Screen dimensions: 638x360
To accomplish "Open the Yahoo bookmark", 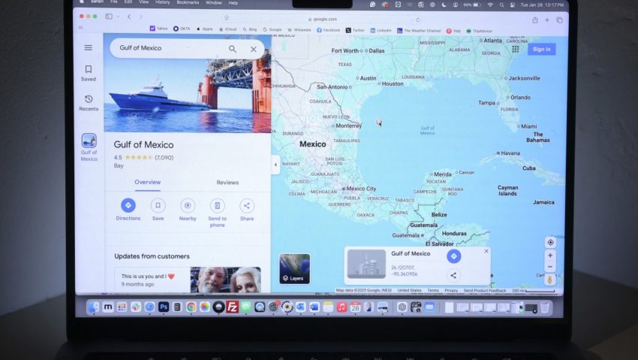I will 158,29.
